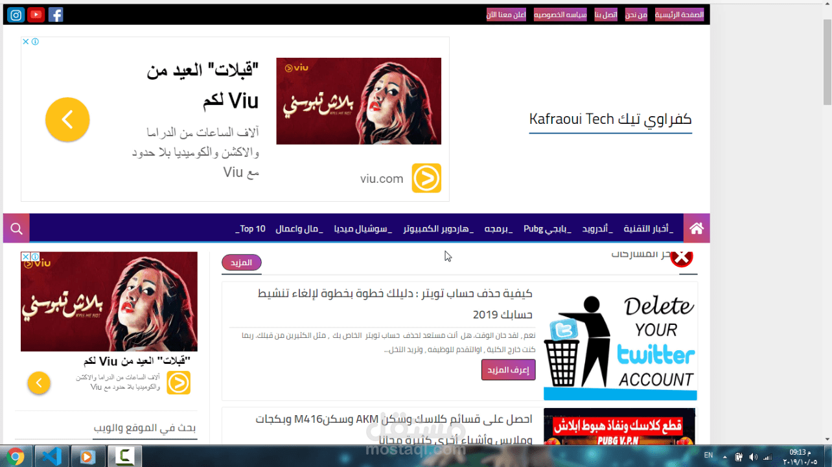
Task: Open اعلن معنا الآن top menu link
Action: pyautogui.click(x=506, y=14)
